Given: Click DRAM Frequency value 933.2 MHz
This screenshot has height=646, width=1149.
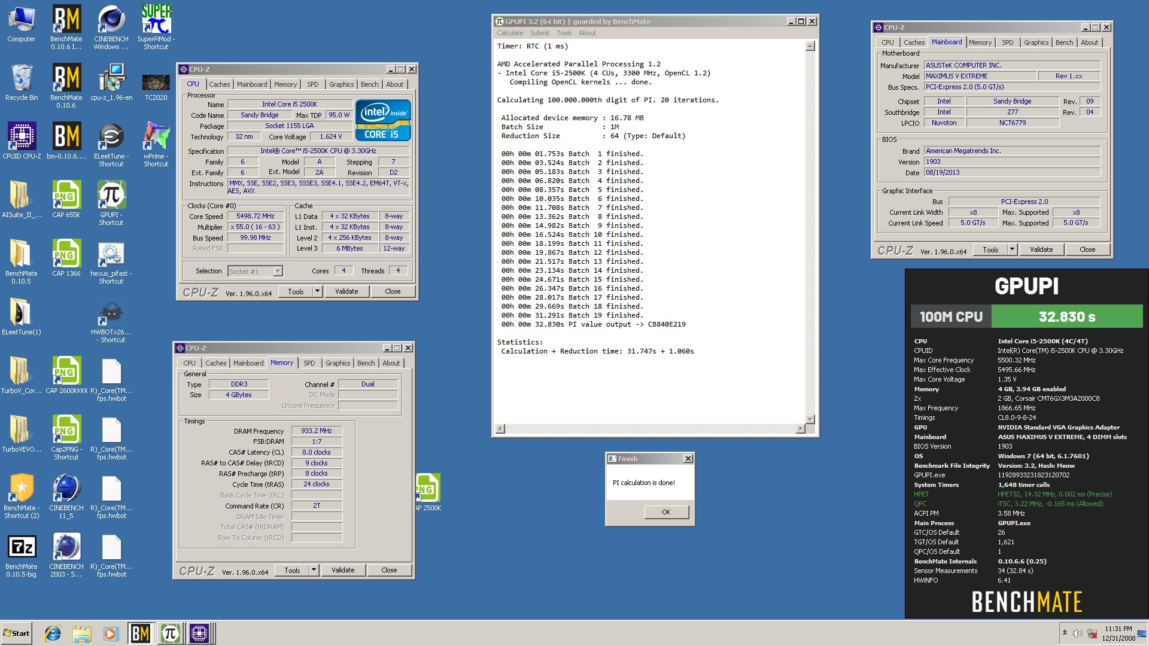Looking at the screenshot, I should [317, 431].
